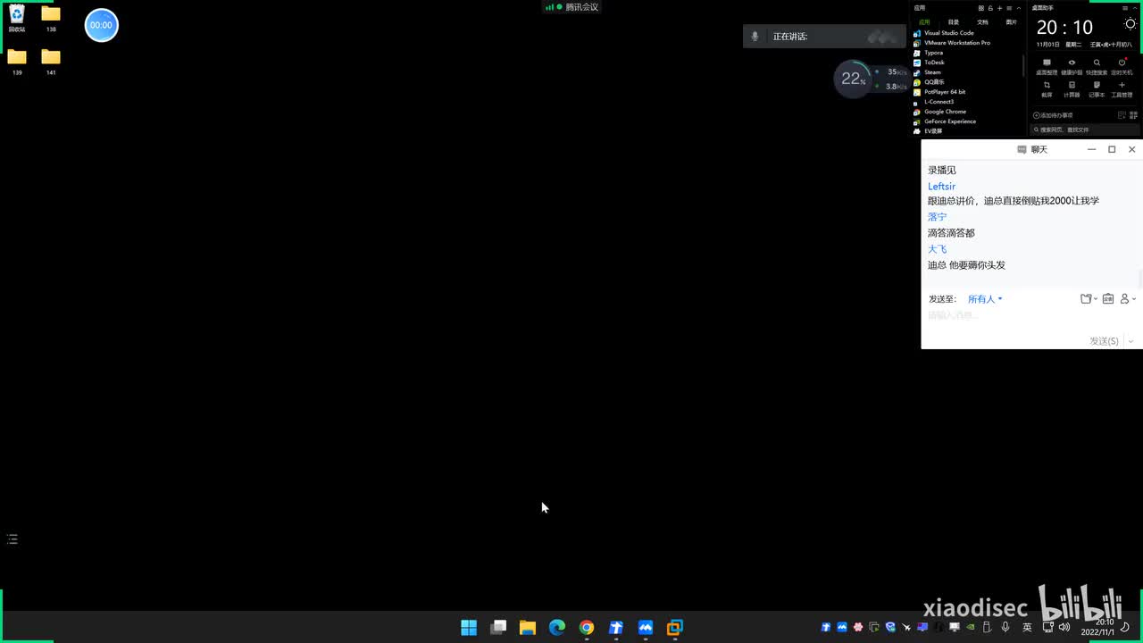The height and width of the screenshot is (643, 1143).
Task: Click the lock icon in launcher header
Action: [x=990, y=8]
